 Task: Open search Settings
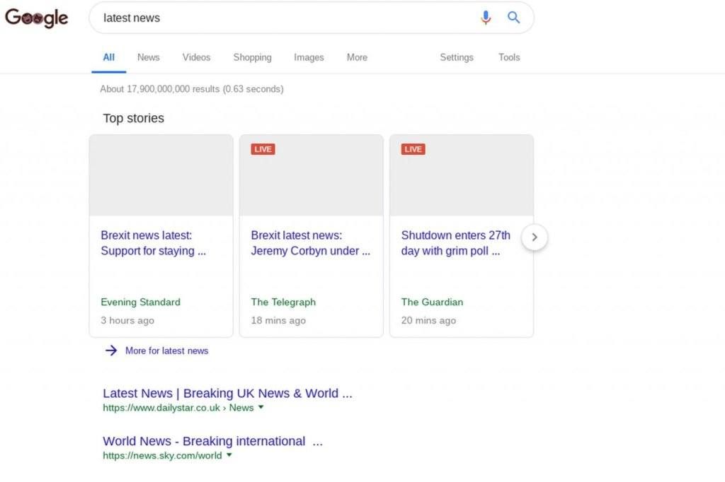[x=456, y=57]
